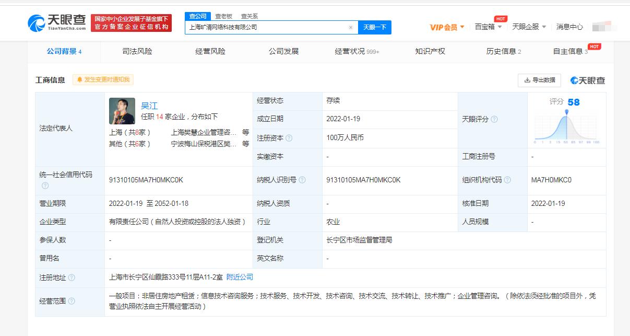Click the score distribution chart
The image size is (630, 336).
point(567,128)
